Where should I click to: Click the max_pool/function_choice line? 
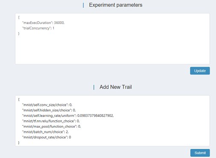(51, 126)
